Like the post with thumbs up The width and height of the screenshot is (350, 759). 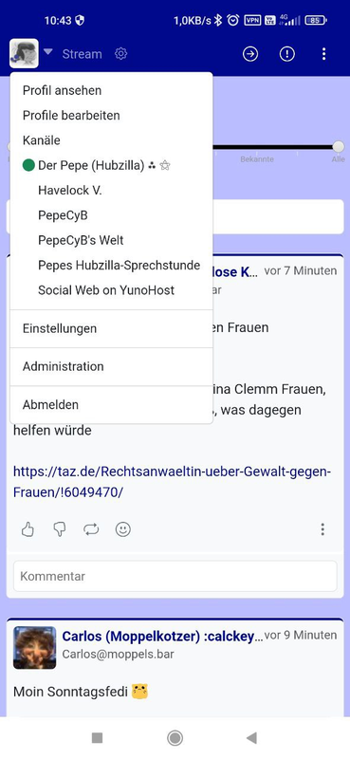click(28, 529)
